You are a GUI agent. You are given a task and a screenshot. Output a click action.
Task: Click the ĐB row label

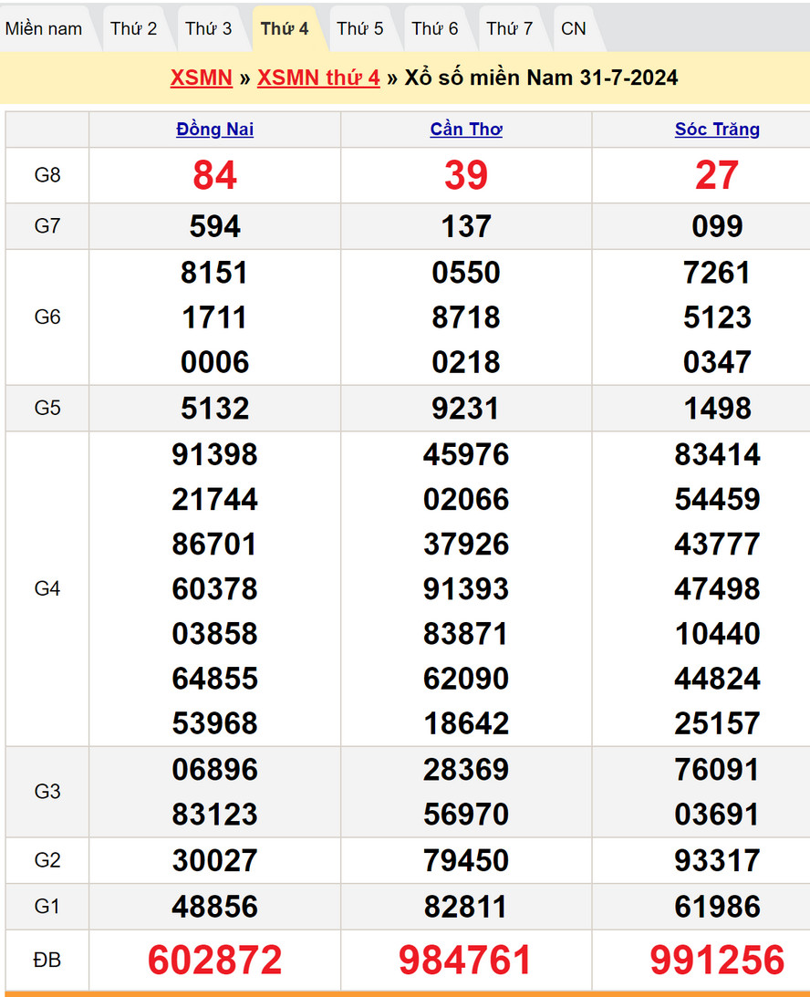(x=47, y=961)
